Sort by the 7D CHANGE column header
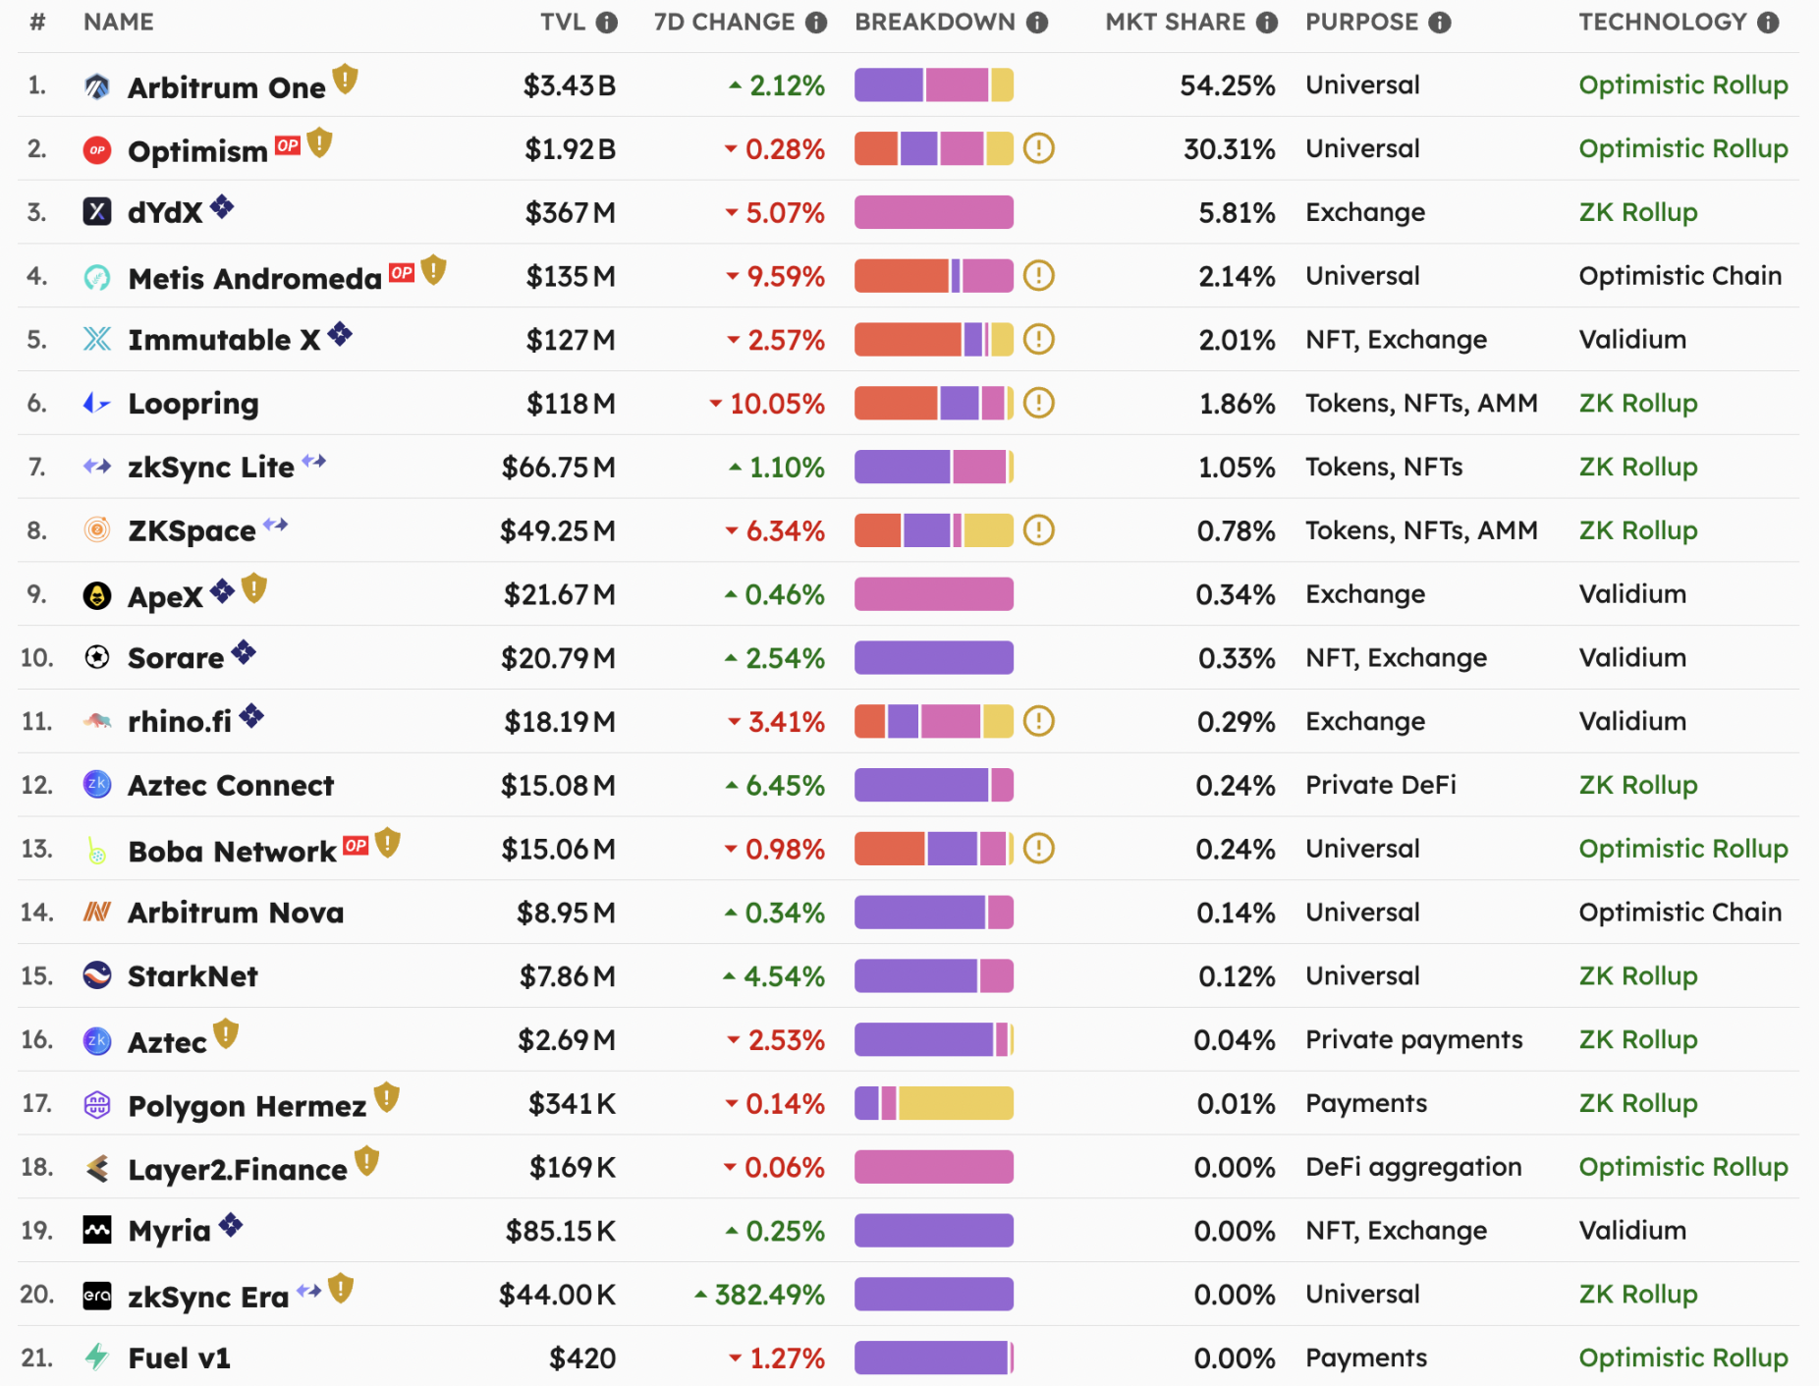Image resolution: width=1819 pixels, height=1386 pixels. [724, 22]
